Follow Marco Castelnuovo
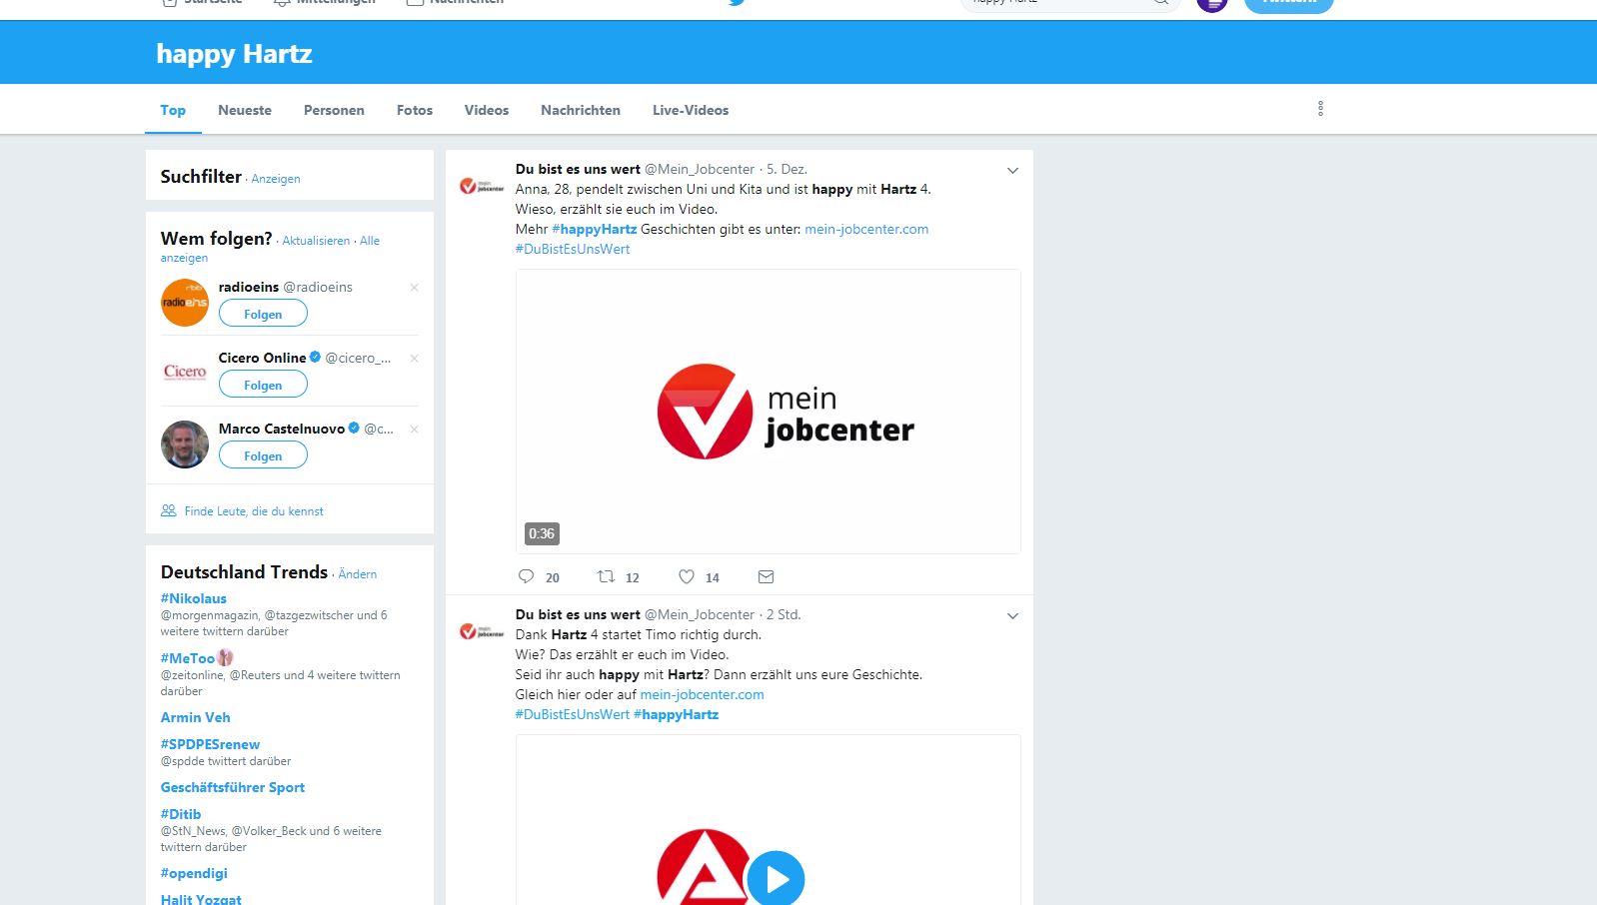 (263, 455)
